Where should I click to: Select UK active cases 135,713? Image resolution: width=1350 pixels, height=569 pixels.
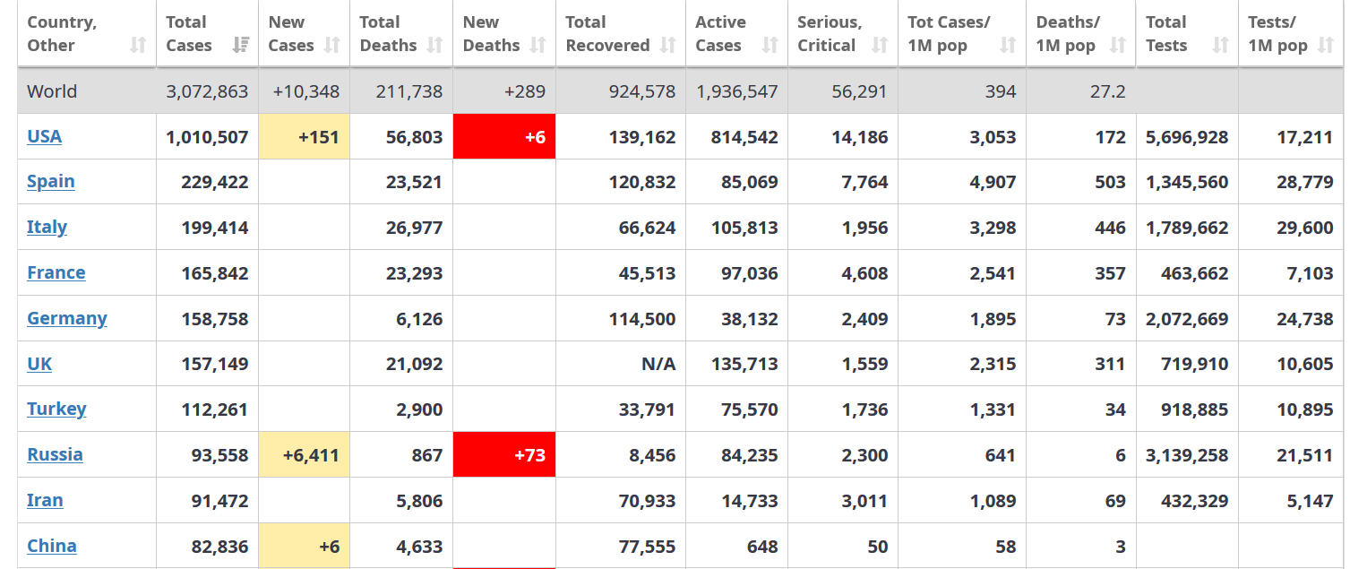click(745, 364)
